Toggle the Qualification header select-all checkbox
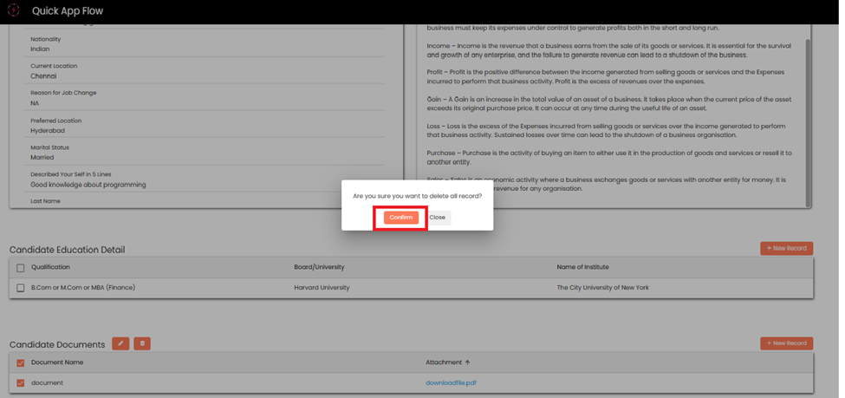 (x=21, y=268)
